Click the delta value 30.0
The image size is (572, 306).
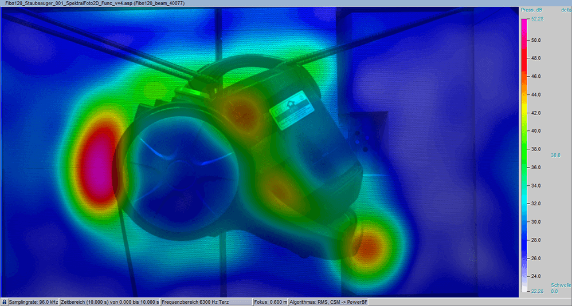click(555, 155)
